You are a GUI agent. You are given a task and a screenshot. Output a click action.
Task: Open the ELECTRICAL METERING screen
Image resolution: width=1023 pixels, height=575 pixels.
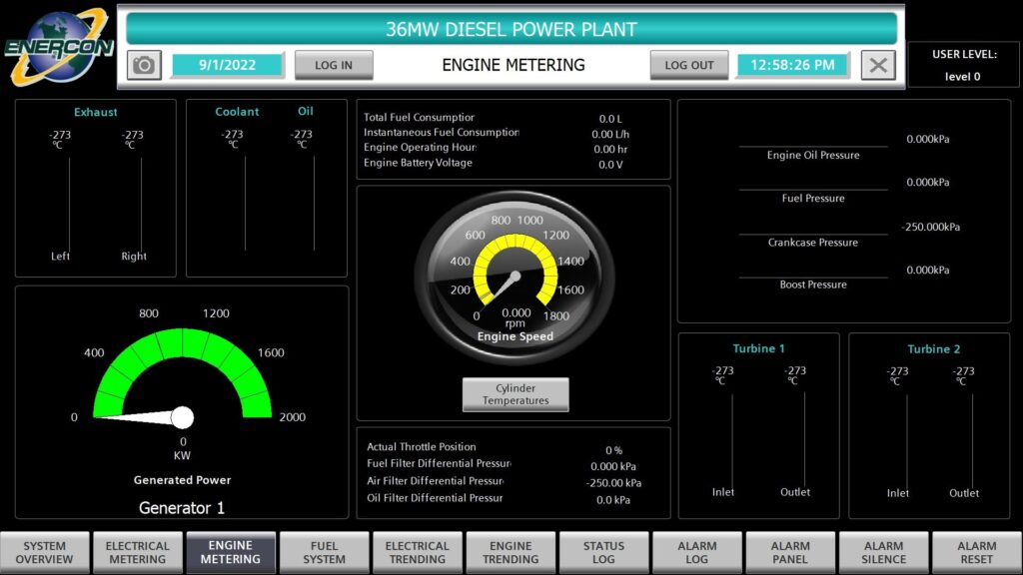[138, 551]
